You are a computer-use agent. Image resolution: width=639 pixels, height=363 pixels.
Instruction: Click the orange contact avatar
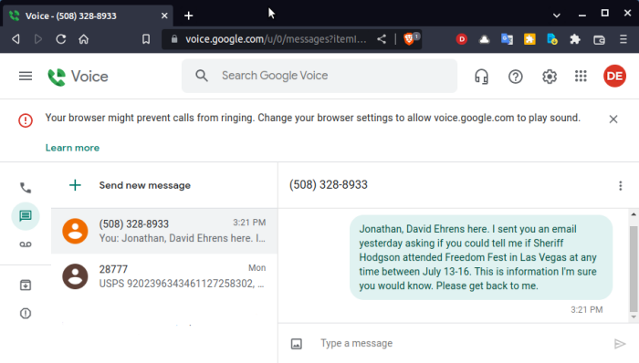75,231
